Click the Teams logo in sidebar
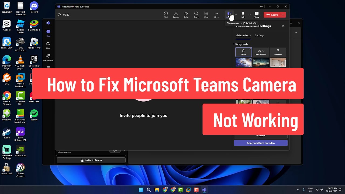 48,23
